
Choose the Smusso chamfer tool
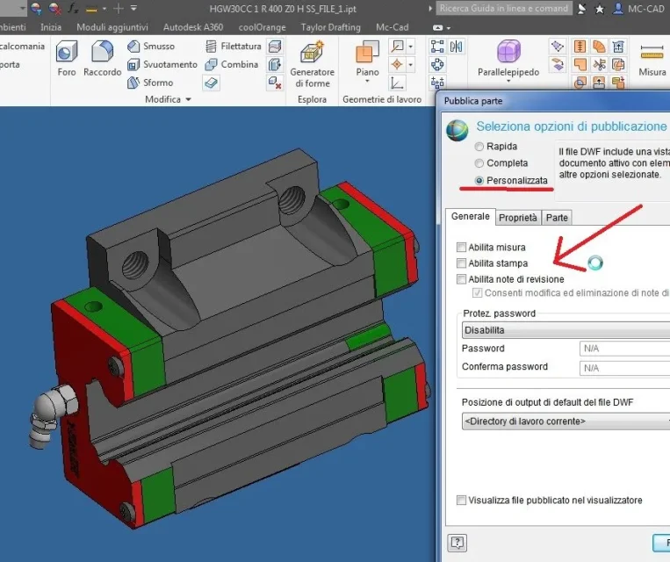point(151,47)
